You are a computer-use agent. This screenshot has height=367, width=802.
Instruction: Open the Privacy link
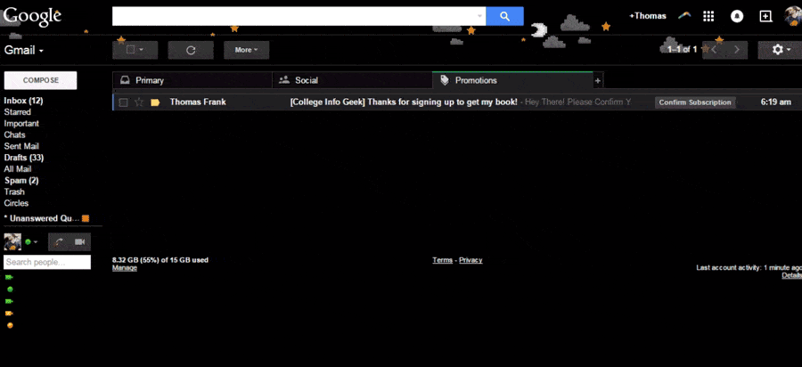(471, 260)
